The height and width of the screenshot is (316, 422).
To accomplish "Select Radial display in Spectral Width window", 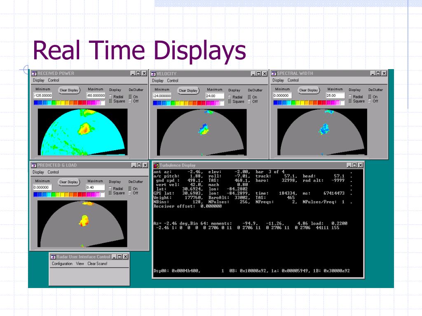I will pos(350,97).
